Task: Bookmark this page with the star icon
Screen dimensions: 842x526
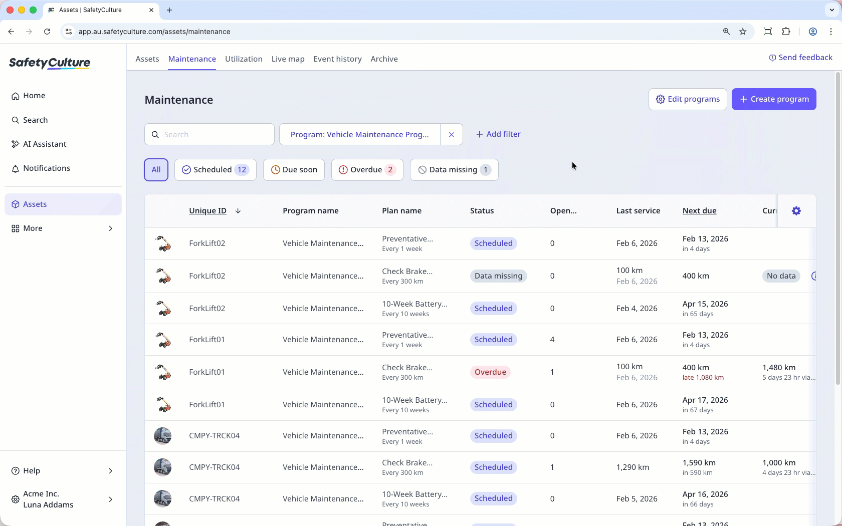Action: [x=743, y=32]
